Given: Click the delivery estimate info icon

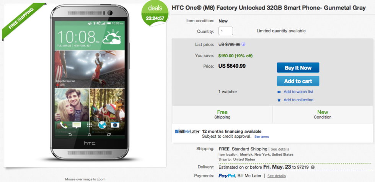Looking at the screenshot, I should click(313, 167).
